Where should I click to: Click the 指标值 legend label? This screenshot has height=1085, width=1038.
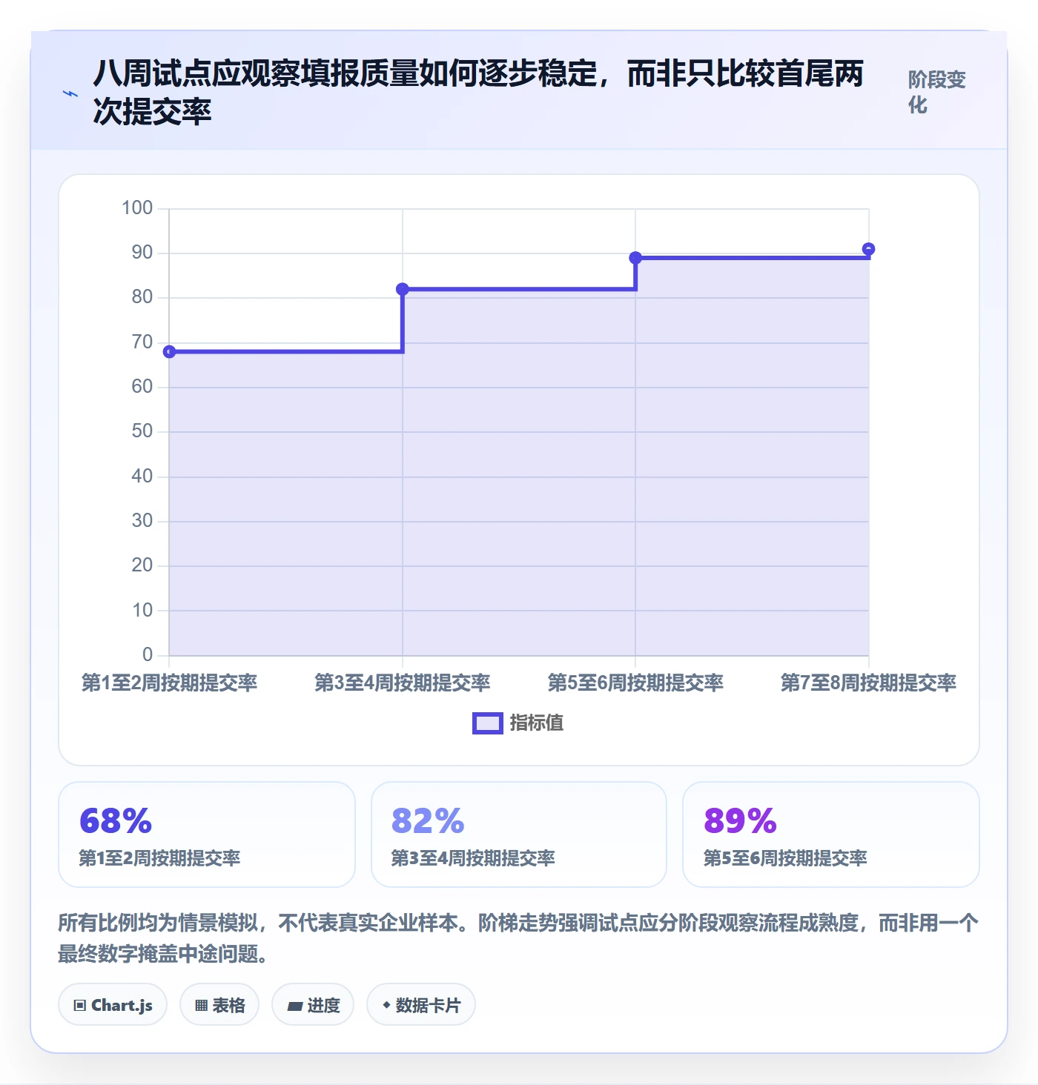537,723
